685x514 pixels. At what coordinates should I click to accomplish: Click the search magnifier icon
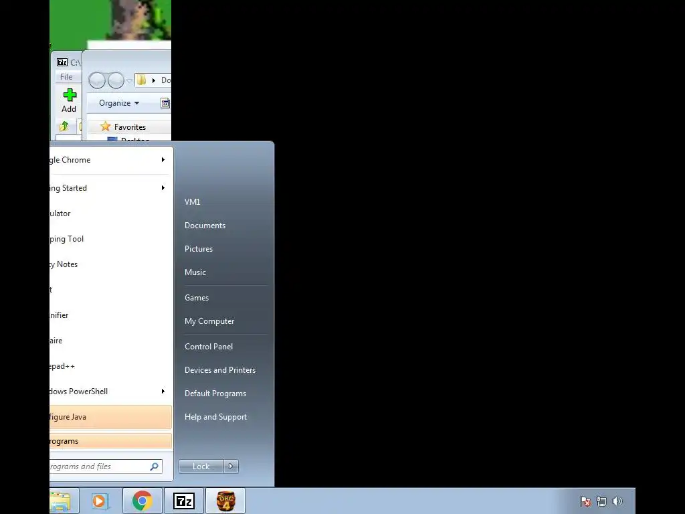pyautogui.click(x=155, y=466)
